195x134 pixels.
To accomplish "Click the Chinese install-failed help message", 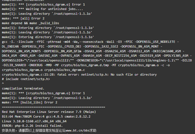I will [x=49, y=130].
